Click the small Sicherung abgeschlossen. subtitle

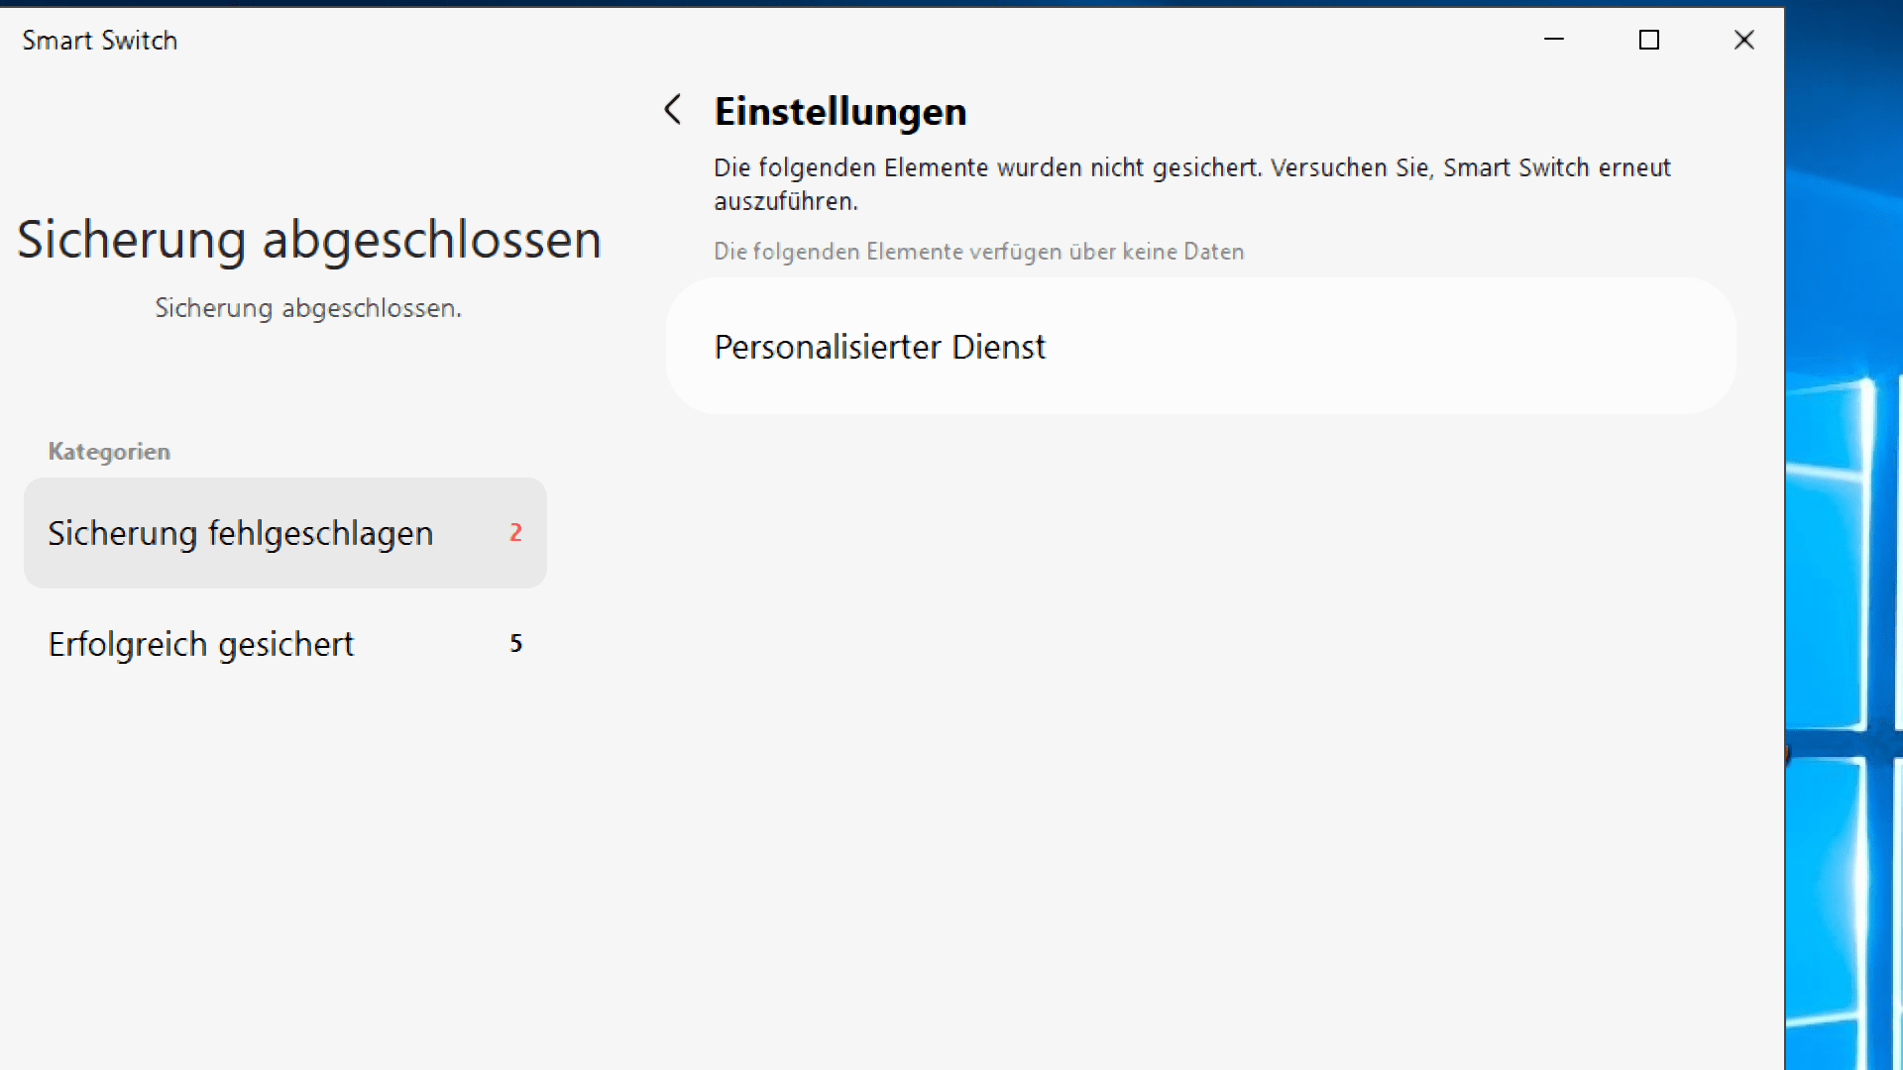307,308
